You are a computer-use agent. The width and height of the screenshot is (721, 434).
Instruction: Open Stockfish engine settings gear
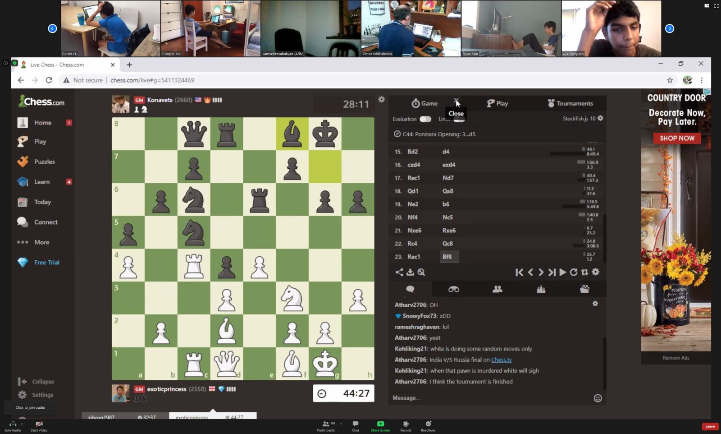pos(600,118)
